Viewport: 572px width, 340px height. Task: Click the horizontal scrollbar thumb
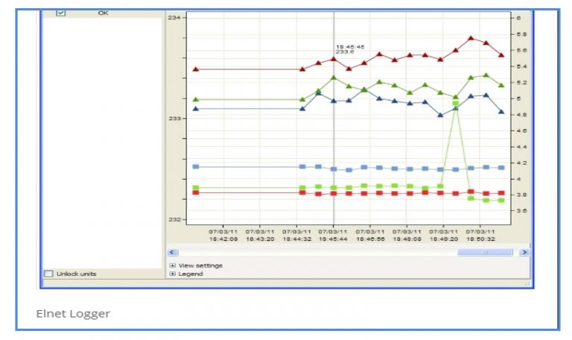point(484,253)
